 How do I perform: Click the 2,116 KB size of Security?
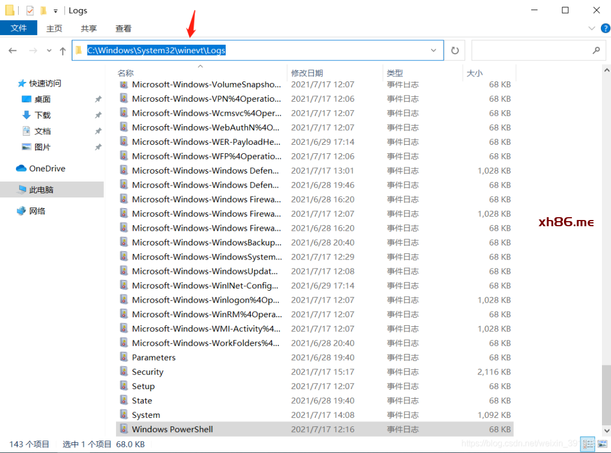tap(494, 372)
